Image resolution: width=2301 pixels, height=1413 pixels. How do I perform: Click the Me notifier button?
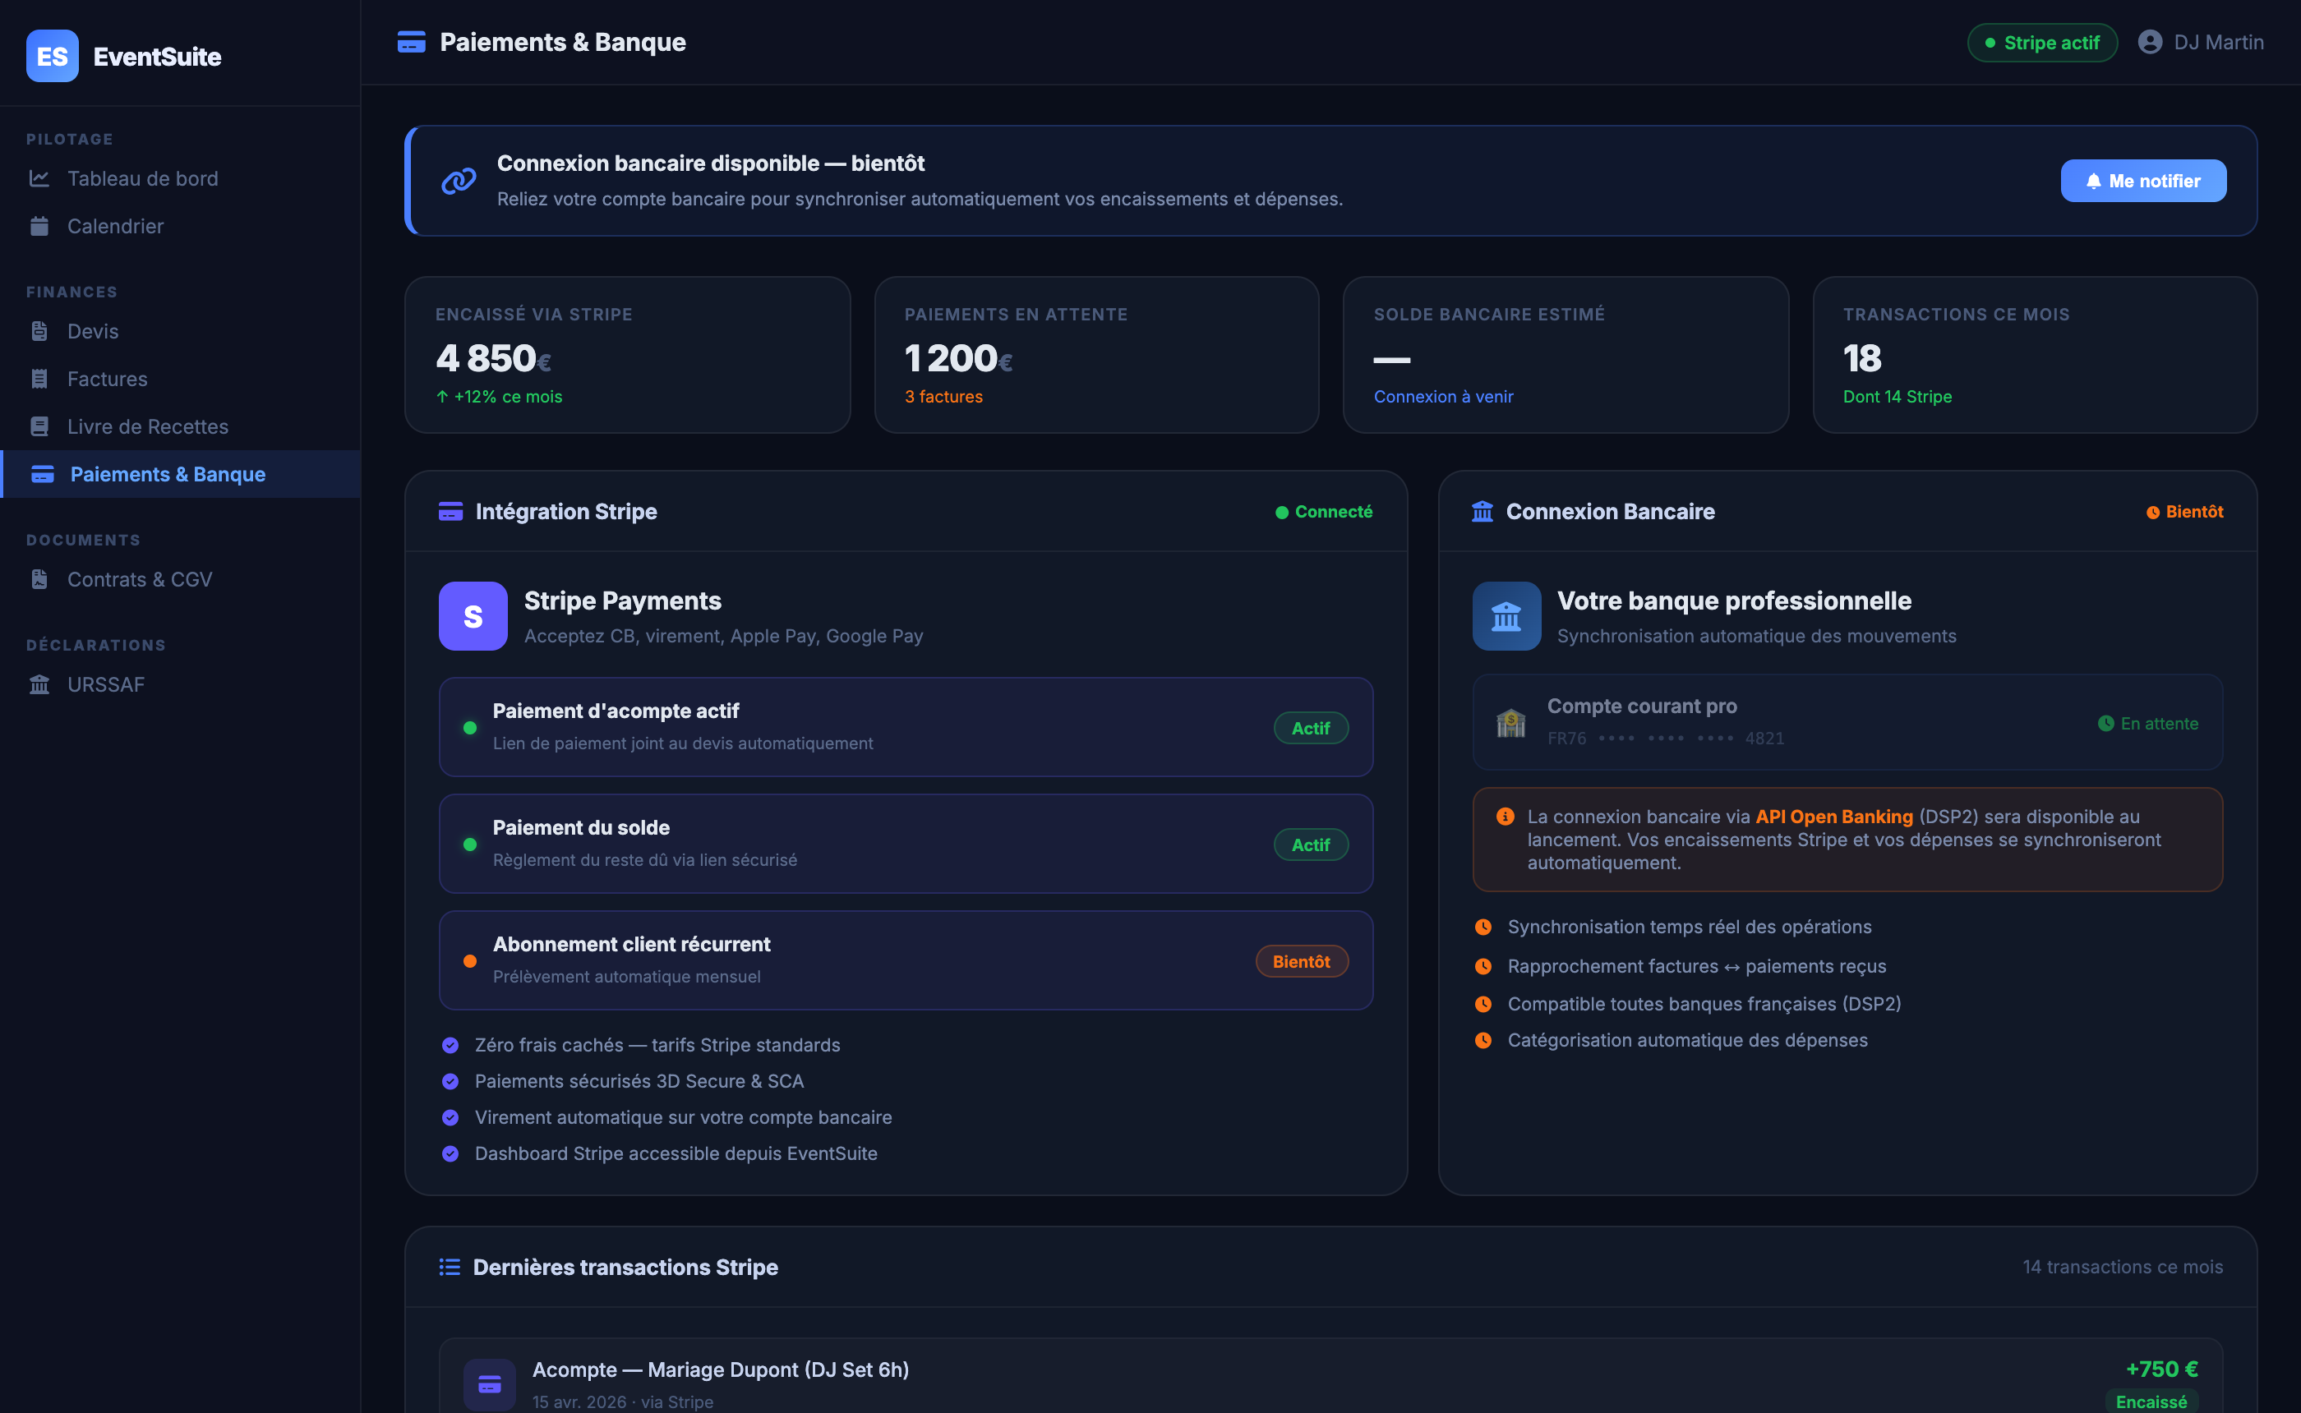(x=2143, y=181)
